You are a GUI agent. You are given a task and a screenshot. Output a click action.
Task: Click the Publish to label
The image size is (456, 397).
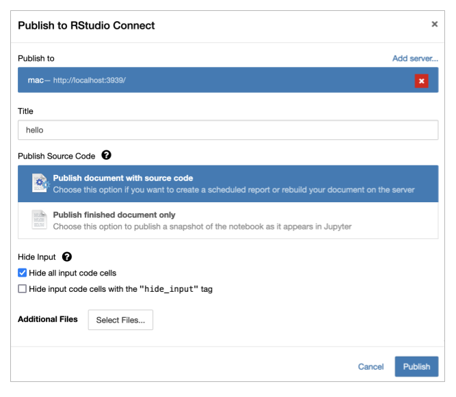point(36,58)
